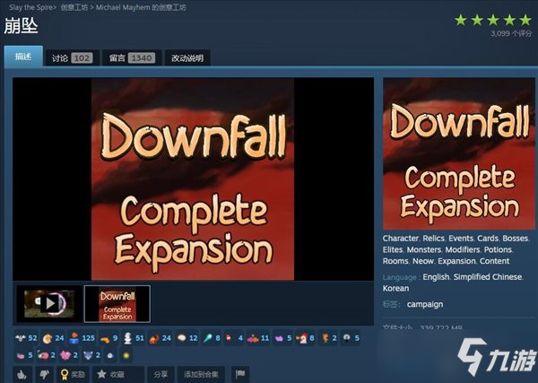This screenshot has width=538, height=383.
Task: Click the 分享 share button
Action: 161,374
